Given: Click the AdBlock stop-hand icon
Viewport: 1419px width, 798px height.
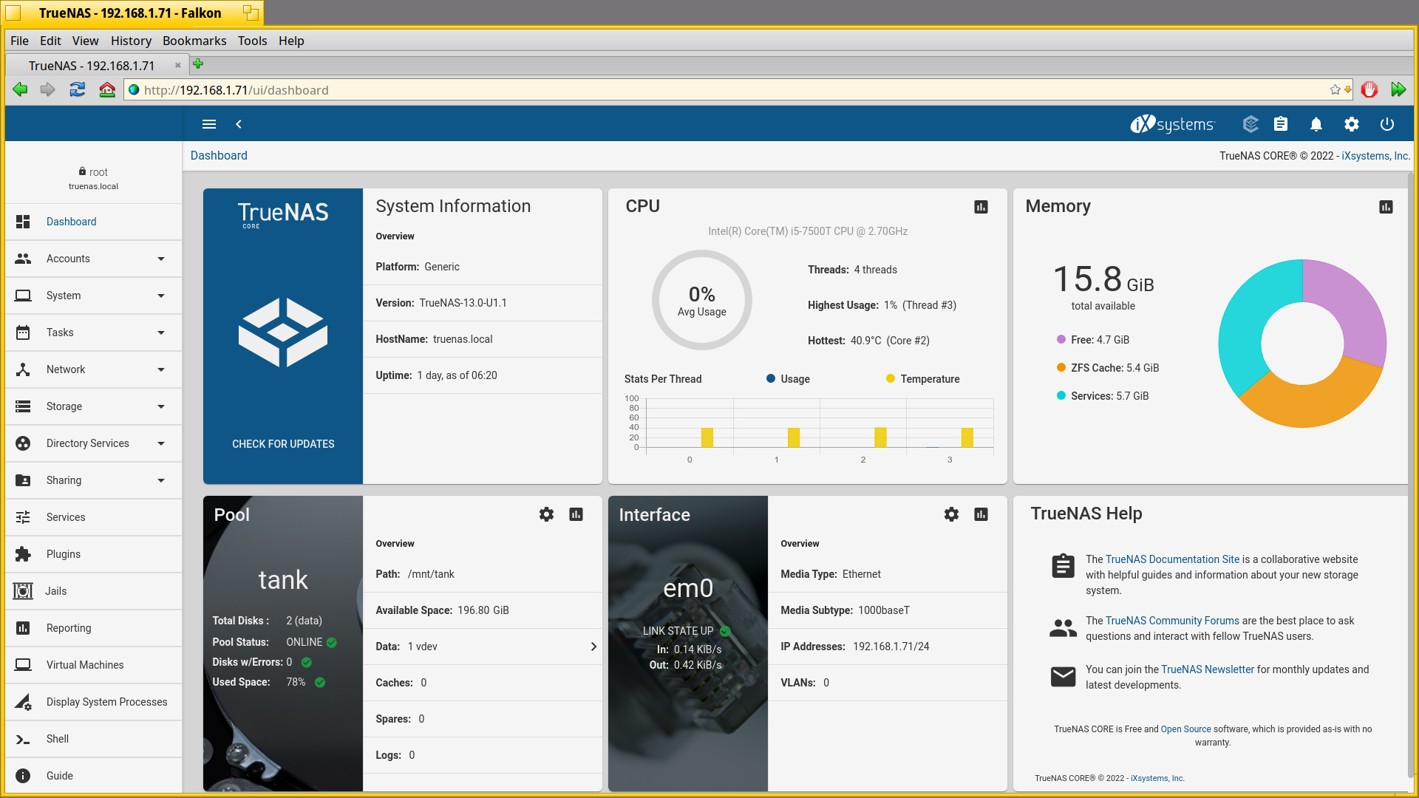Looking at the screenshot, I should point(1369,89).
